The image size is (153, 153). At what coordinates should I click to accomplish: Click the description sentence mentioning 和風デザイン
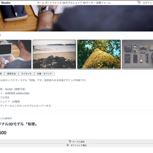[43, 80]
